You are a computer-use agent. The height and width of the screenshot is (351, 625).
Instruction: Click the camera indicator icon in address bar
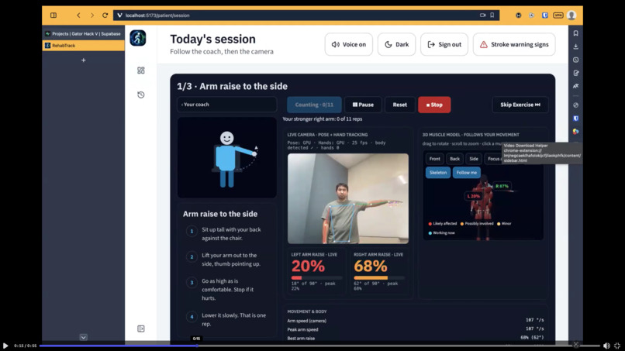[x=482, y=15]
